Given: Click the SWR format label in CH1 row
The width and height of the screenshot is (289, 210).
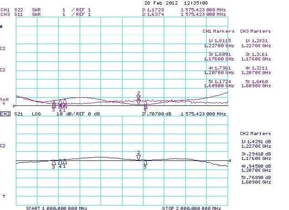Looking at the screenshot, I should coord(36,10).
